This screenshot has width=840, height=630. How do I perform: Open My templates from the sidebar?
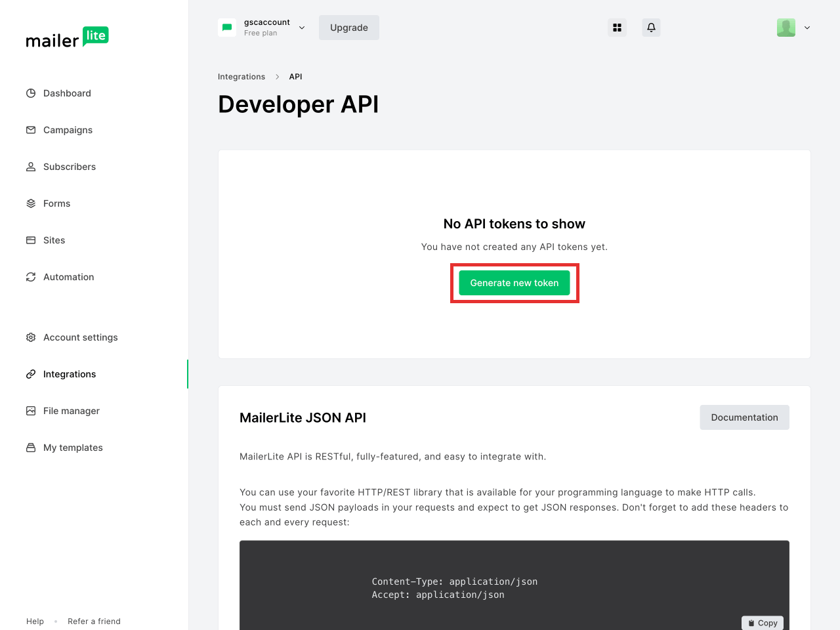(x=72, y=448)
